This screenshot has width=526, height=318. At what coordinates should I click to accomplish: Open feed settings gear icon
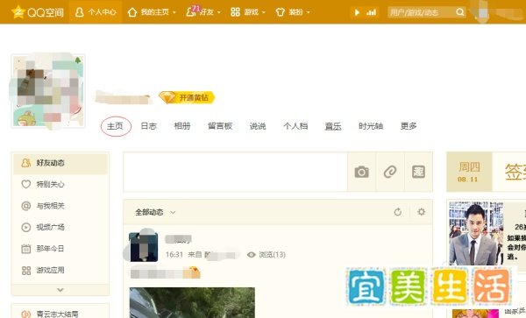click(x=422, y=212)
